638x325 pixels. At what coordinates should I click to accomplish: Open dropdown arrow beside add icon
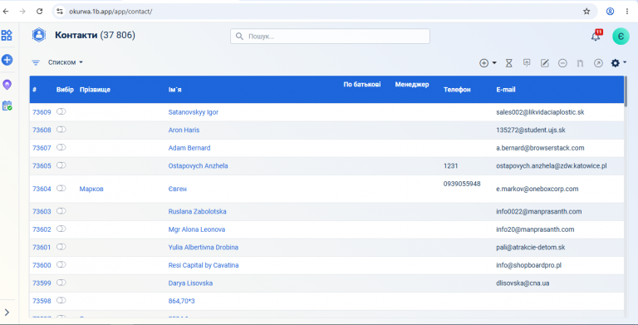494,63
